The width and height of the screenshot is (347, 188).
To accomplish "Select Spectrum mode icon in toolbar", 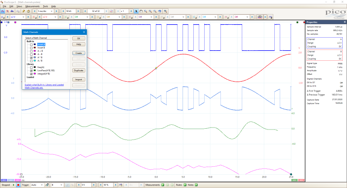I will [x=12, y=11].
